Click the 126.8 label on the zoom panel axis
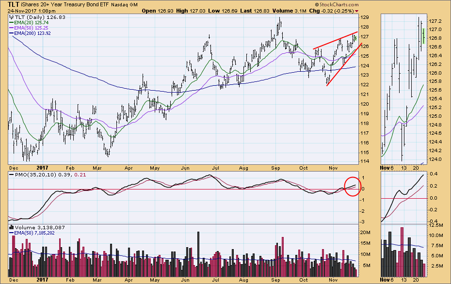451x284 pixels. click(435, 38)
